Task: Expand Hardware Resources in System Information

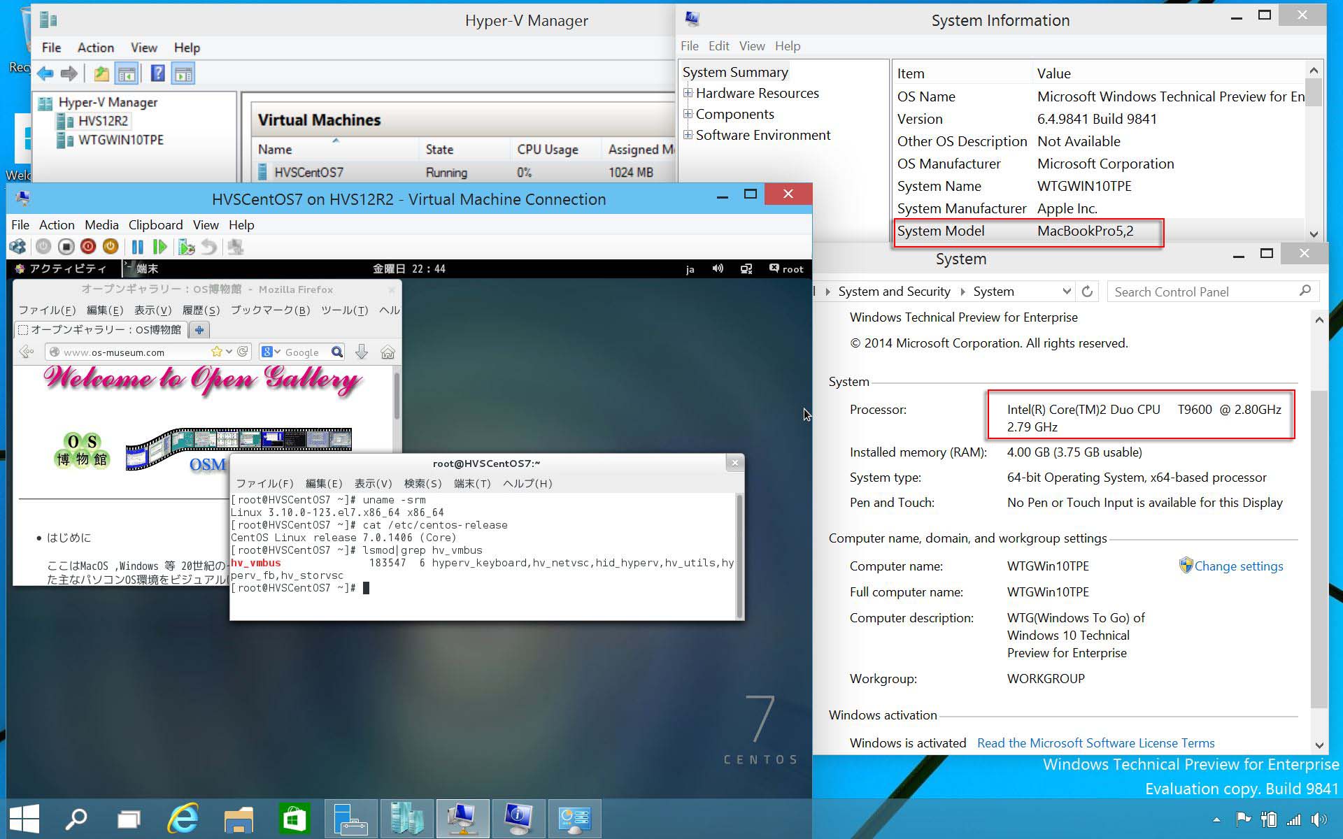Action: pos(688,93)
